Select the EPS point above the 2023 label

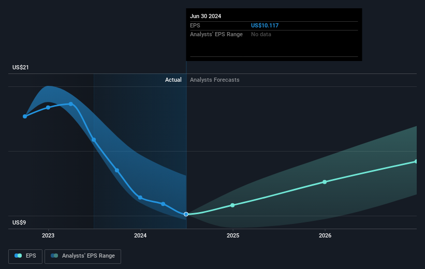[x=48, y=108]
